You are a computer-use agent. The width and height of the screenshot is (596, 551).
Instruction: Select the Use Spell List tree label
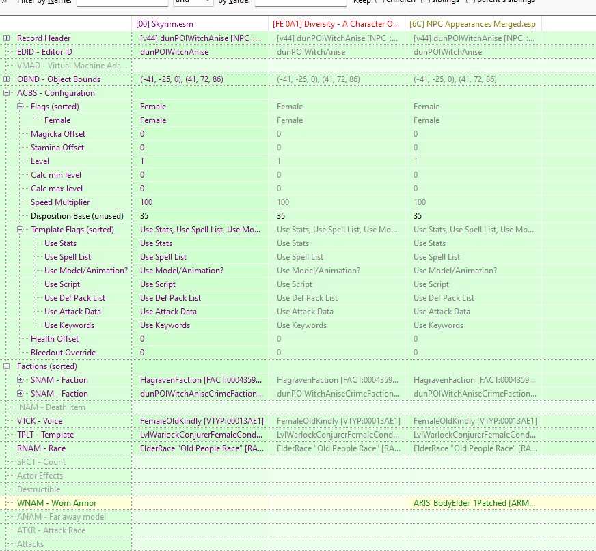68,257
